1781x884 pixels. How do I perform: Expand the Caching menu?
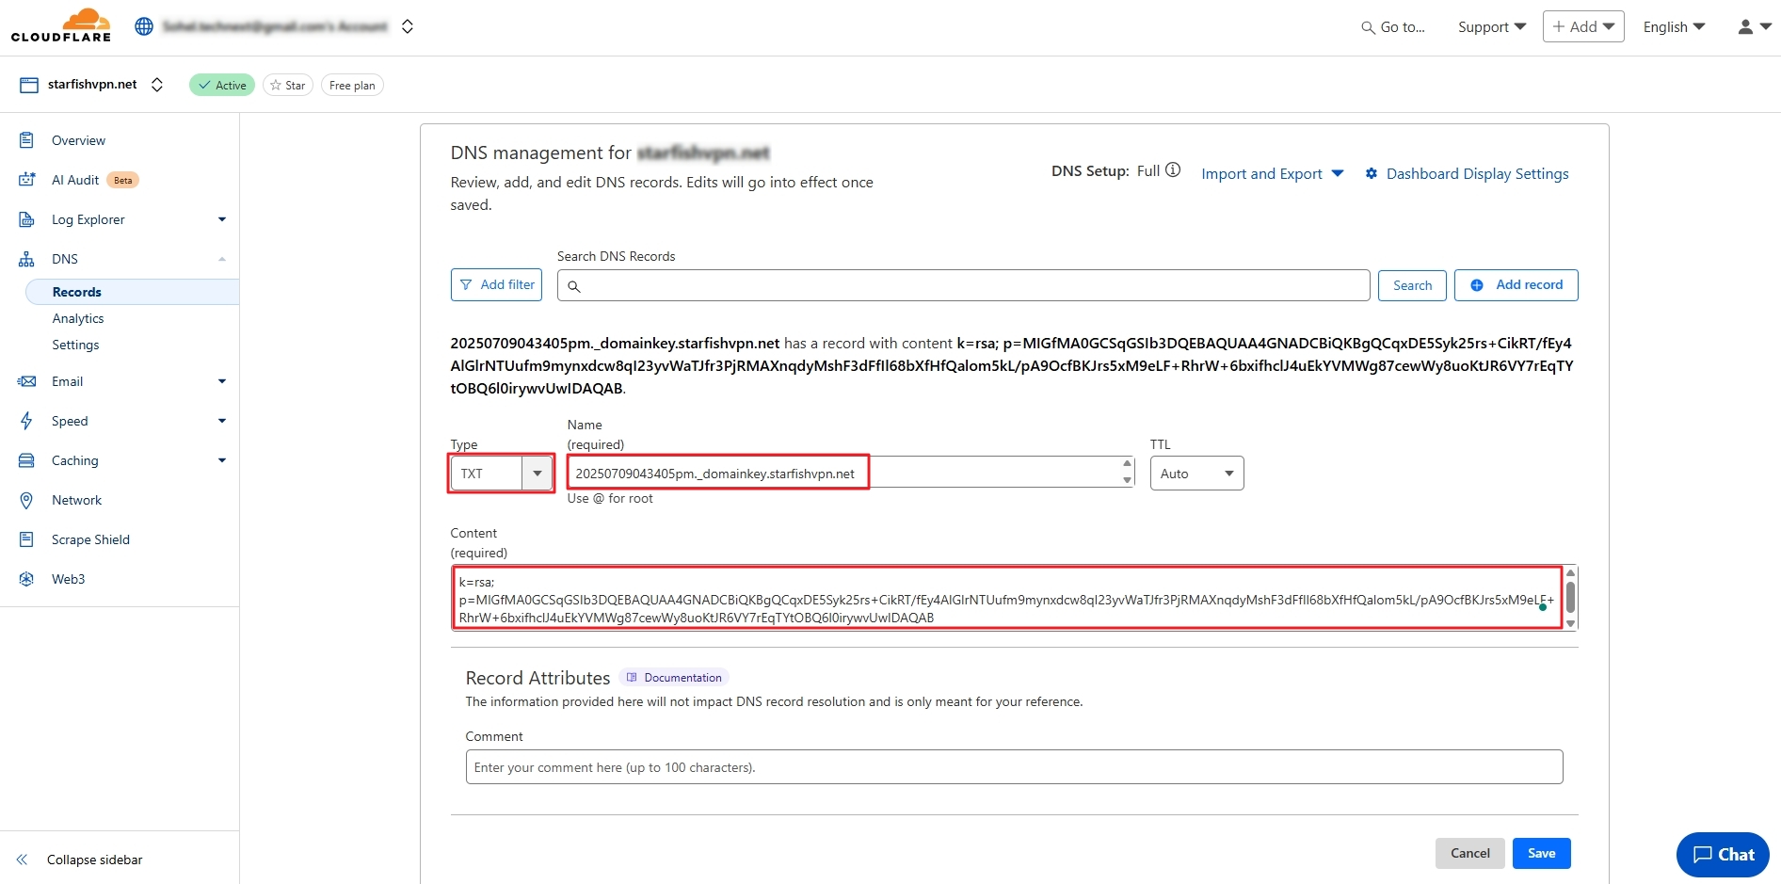click(222, 460)
